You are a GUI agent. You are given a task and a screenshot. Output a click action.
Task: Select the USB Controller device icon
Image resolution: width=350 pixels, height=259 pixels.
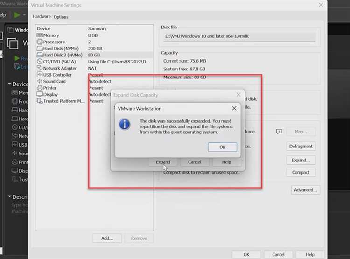tap(40, 75)
